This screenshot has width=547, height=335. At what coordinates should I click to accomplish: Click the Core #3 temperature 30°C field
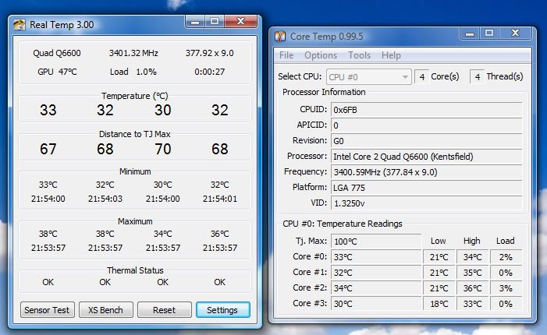[376, 304]
